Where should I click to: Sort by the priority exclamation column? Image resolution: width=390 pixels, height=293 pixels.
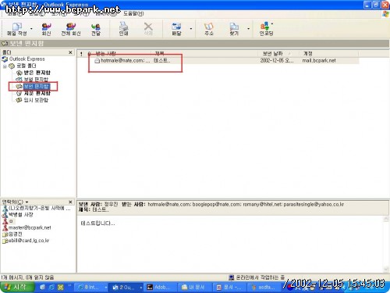(81, 54)
